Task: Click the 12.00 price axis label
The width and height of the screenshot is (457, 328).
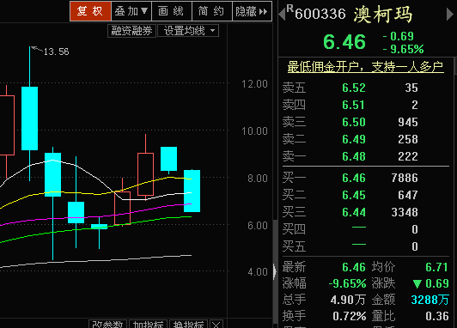Action: [x=254, y=84]
